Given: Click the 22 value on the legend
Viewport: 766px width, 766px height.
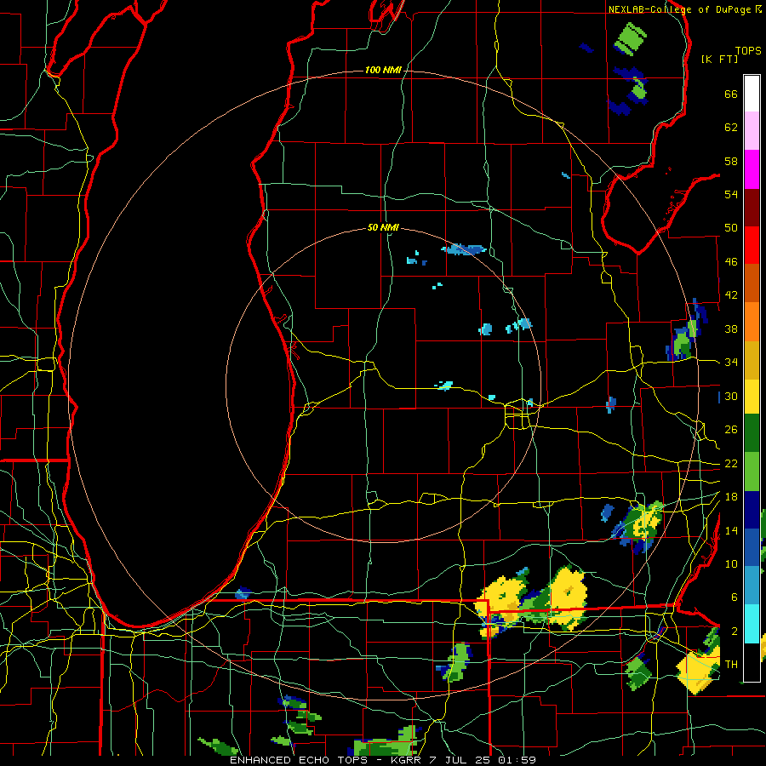Looking at the screenshot, I should [731, 463].
